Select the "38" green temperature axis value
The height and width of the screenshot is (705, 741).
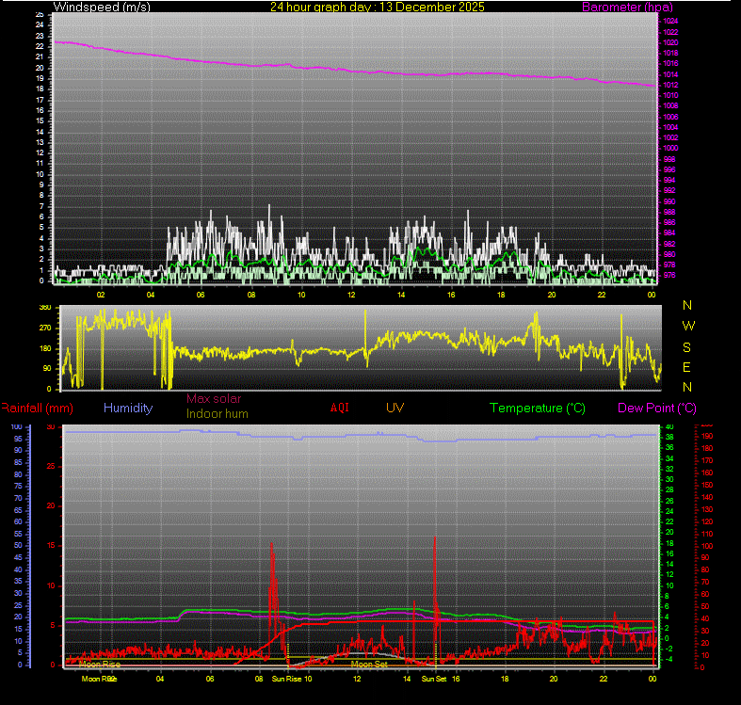pos(669,437)
